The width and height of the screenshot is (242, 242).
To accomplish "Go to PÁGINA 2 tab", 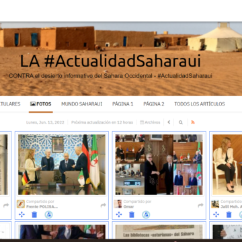I will click(154, 104).
